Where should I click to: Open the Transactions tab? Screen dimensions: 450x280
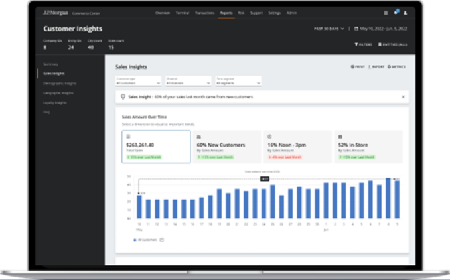click(x=204, y=13)
